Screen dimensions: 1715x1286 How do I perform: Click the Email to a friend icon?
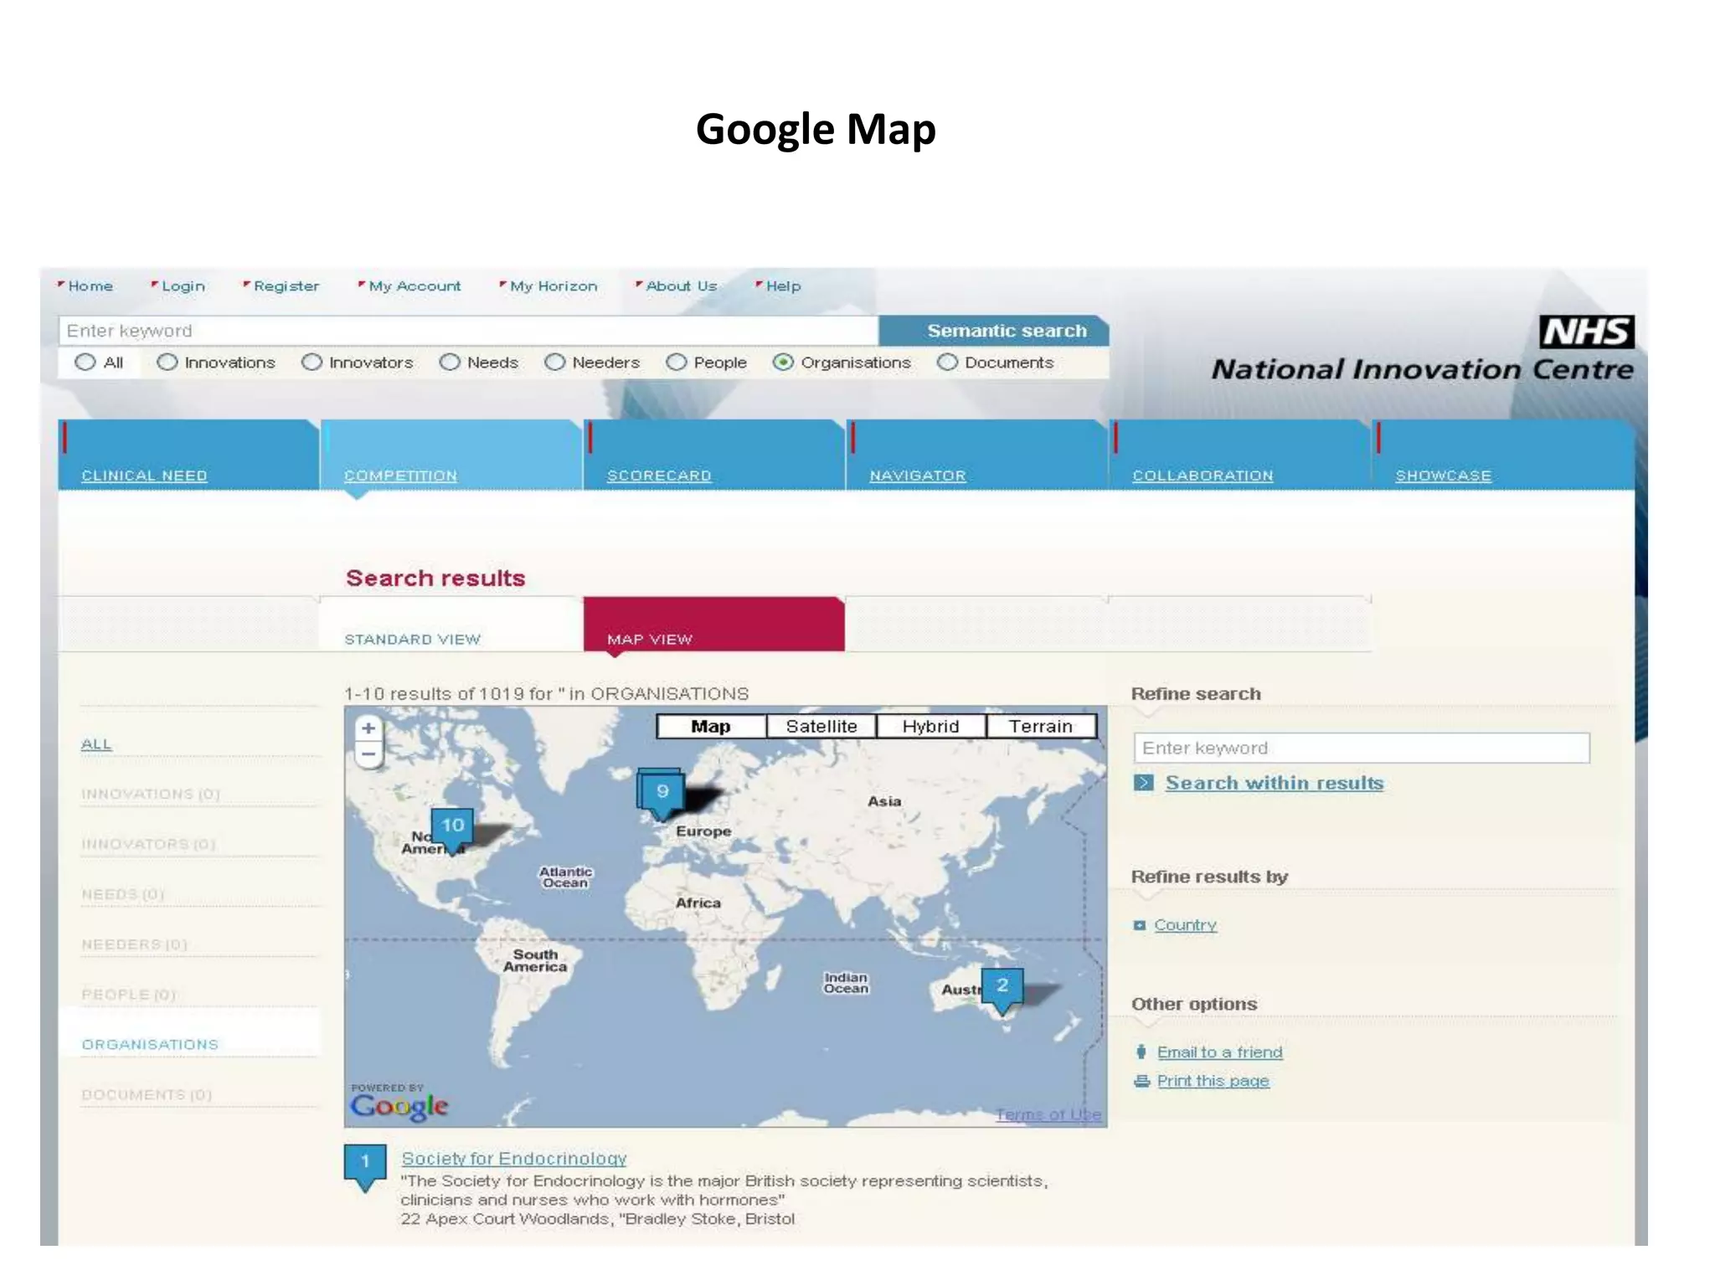coord(1141,1052)
